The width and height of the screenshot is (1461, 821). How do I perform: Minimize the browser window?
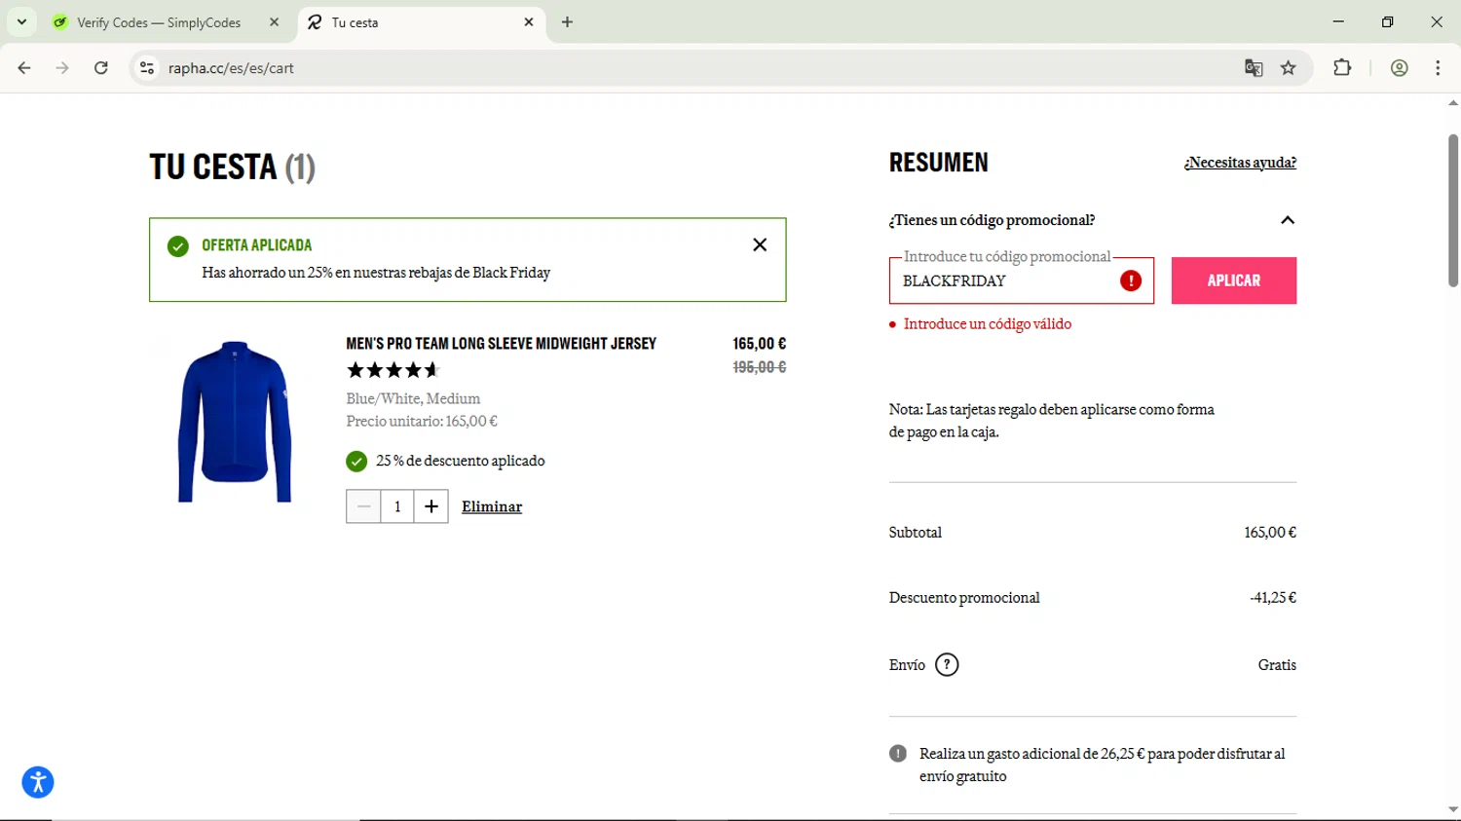click(1338, 21)
